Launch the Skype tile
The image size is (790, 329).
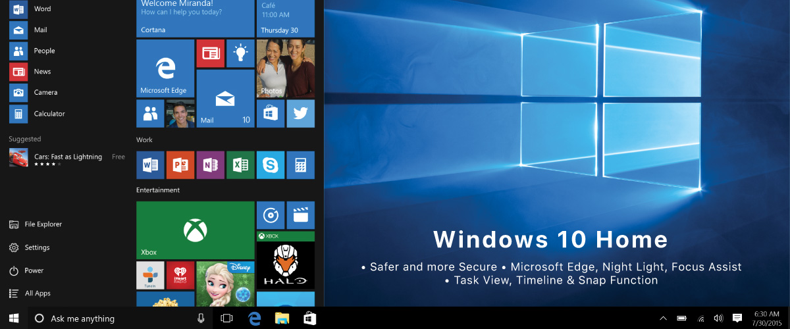[x=271, y=165]
